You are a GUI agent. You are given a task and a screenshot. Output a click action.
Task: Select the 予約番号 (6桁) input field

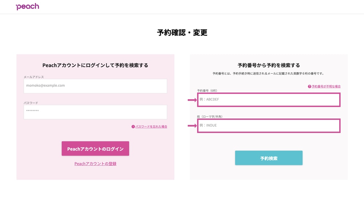tap(269, 100)
